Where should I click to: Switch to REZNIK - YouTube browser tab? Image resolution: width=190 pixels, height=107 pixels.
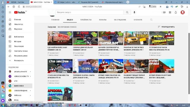point(17,2)
